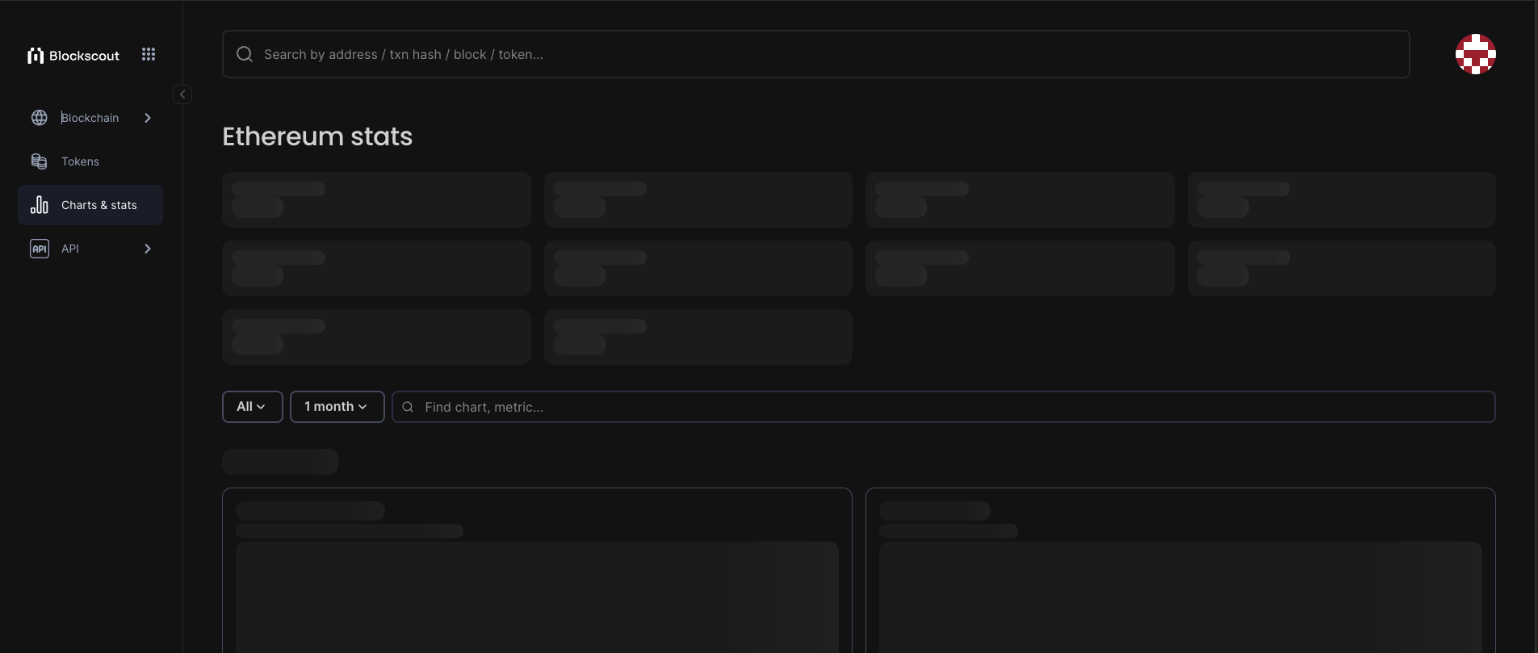The image size is (1538, 653).
Task: Open the All category dropdown
Action: [x=252, y=407]
